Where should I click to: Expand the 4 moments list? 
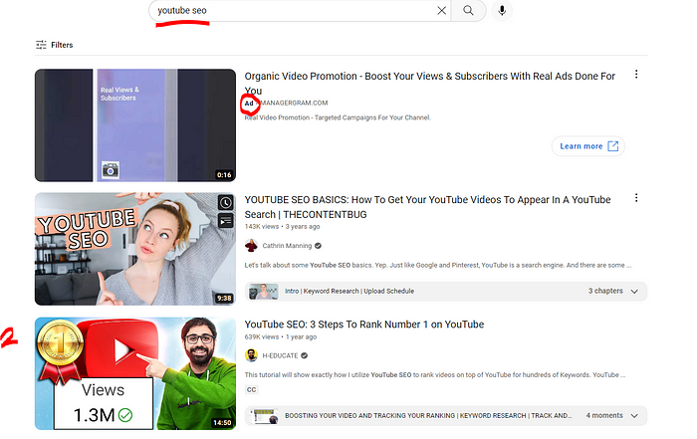(634, 416)
